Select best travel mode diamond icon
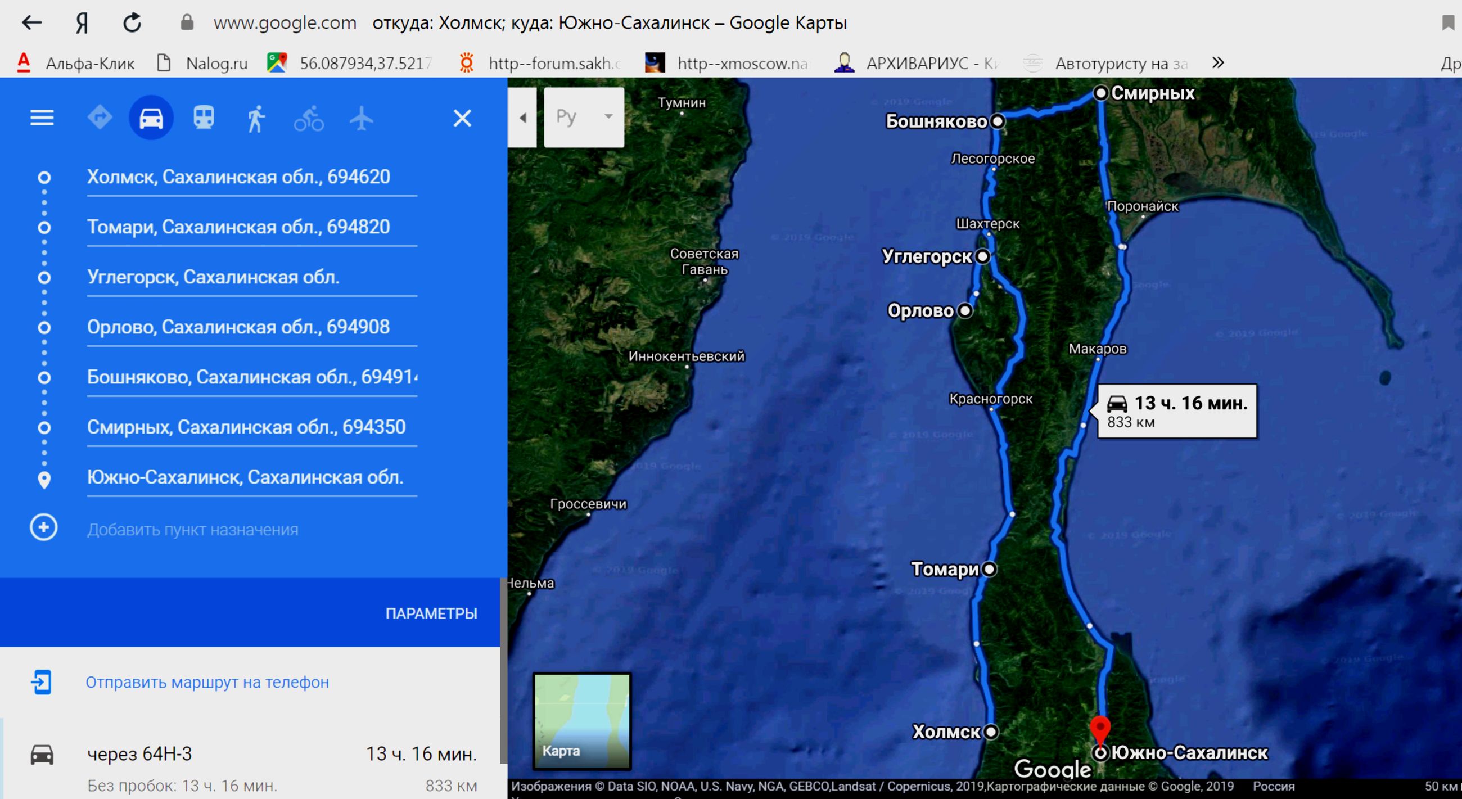This screenshot has width=1462, height=799. click(100, 118)
